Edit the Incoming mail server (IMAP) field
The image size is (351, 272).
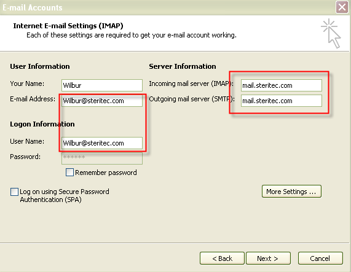pyautogui.click(x=282, y=85)
